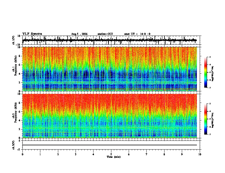Click time axis tick label "0"
Viewport: 225px width, 173px height.
(22, 154)
